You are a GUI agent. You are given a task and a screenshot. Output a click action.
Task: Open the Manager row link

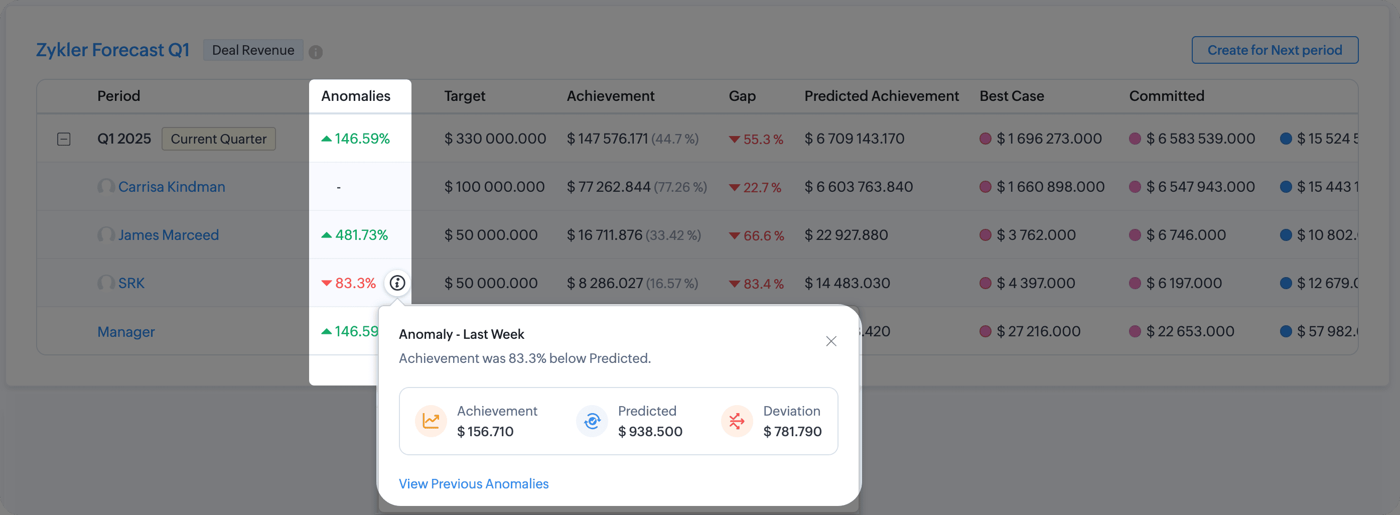126,332
